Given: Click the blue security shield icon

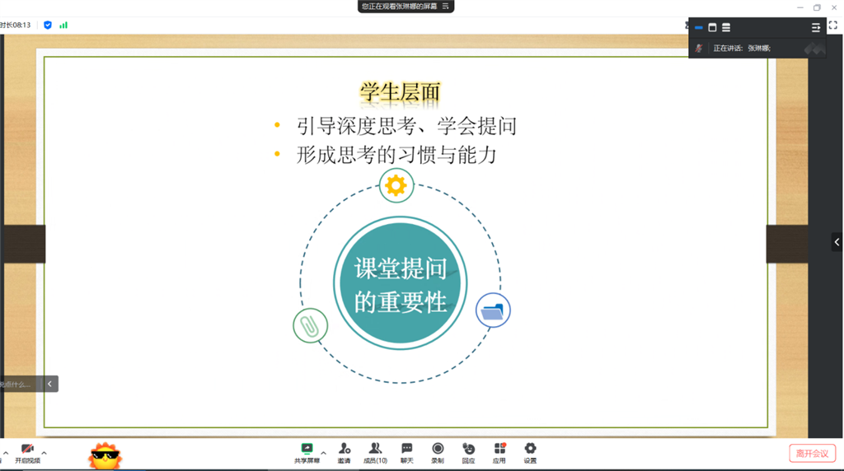Looking at the screenshot, I should point(48,25).
